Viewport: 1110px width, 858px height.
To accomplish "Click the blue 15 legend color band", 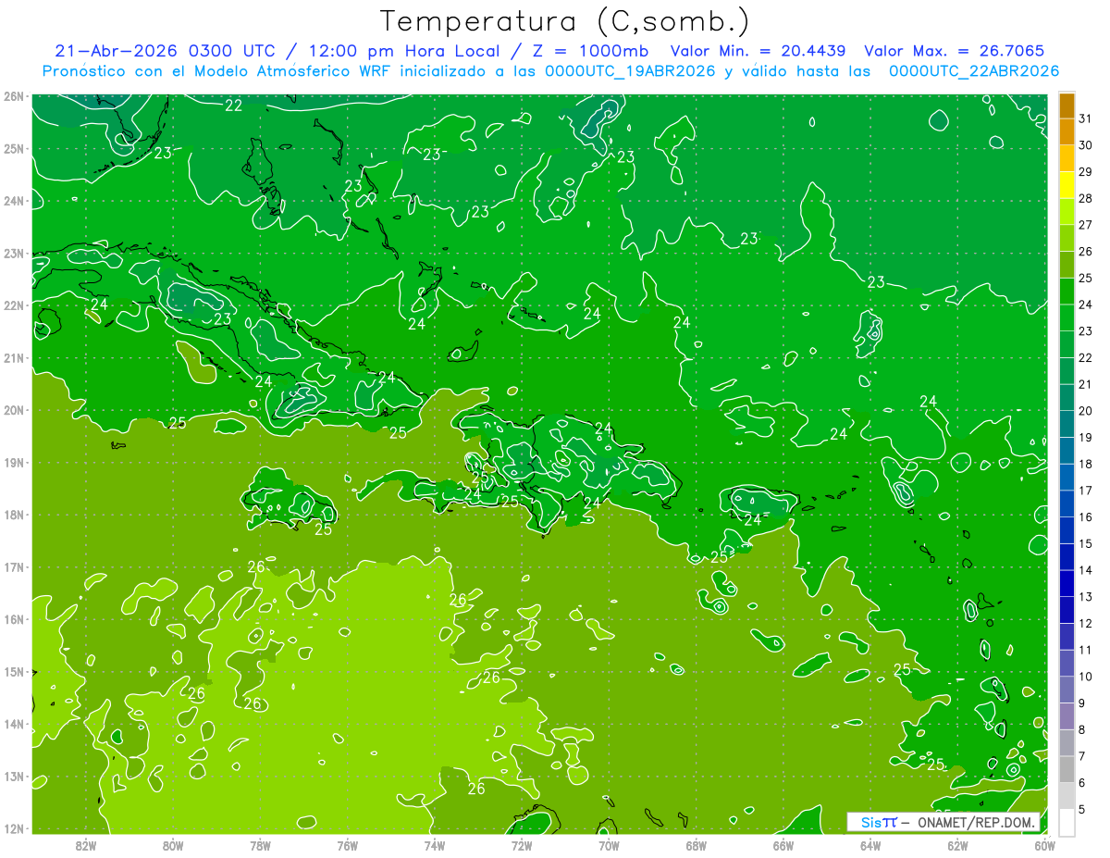I will (1067, 530).
